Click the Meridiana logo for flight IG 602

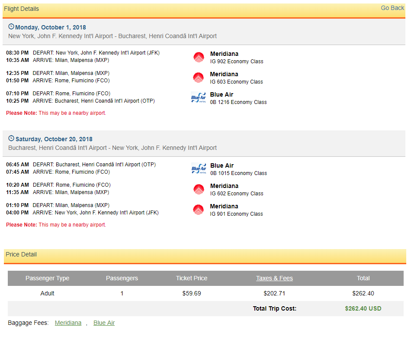click(x=199, y=189)
